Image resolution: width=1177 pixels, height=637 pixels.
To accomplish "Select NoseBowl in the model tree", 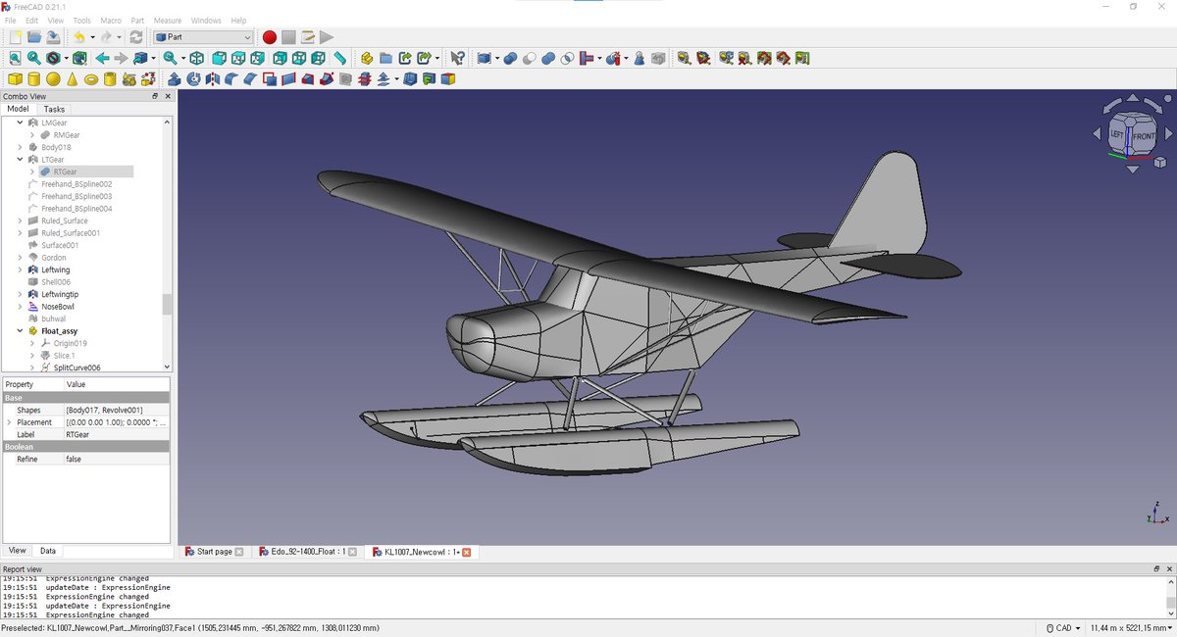I will (57, 307).
